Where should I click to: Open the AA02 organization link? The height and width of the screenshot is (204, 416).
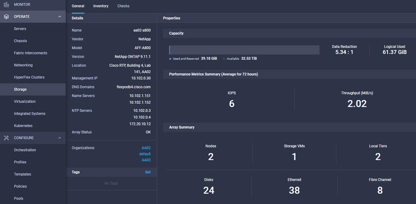click(146, 148)
